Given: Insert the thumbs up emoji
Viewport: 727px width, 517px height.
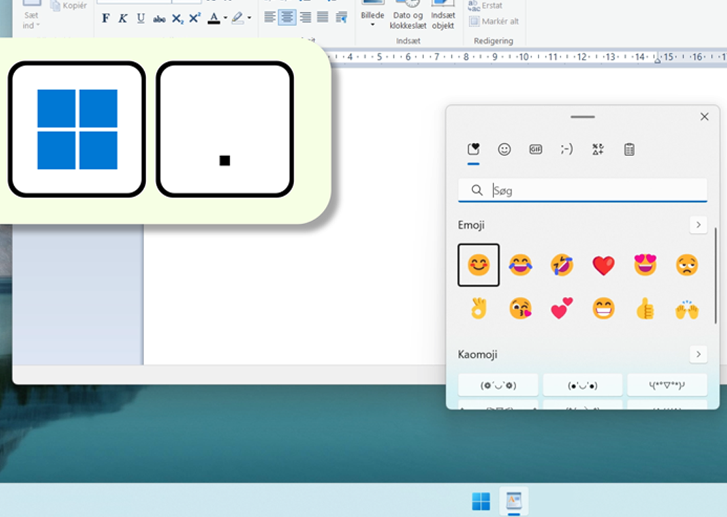Looking at the screenshot, I should click(x=646, y=308).
